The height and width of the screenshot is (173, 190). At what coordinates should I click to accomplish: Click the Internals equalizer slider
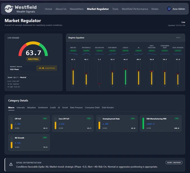click(86, 73)
